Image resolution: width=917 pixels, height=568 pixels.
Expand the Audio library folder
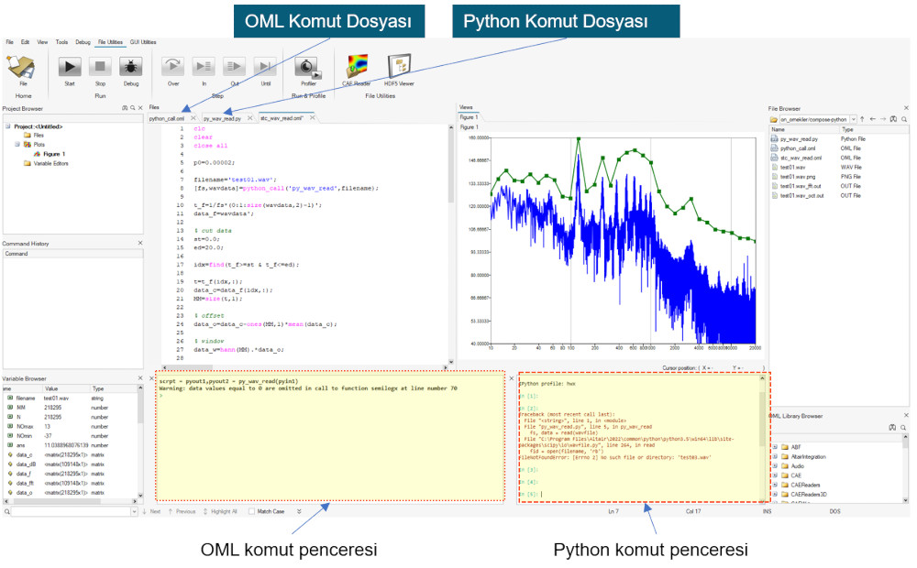tap(775, 466)
